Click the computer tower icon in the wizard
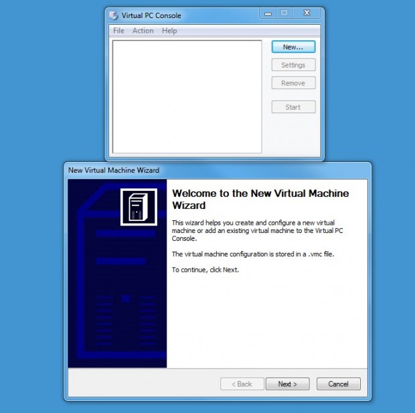 (x=139, y=207)
